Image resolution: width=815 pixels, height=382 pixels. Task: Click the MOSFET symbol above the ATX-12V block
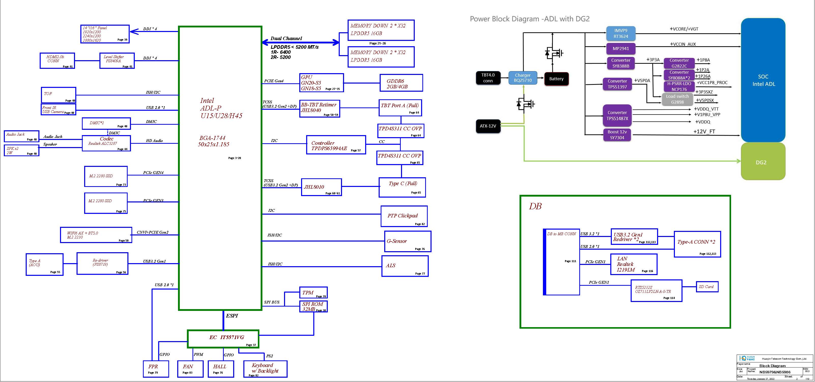pyautogui.click(x=525, y=104)
